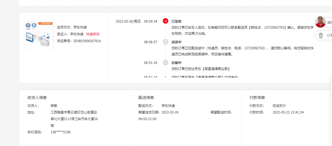The width and height of the screenshot is (332, 146).
Task: Click the map location pin icon
Action: tap(321, 36)
